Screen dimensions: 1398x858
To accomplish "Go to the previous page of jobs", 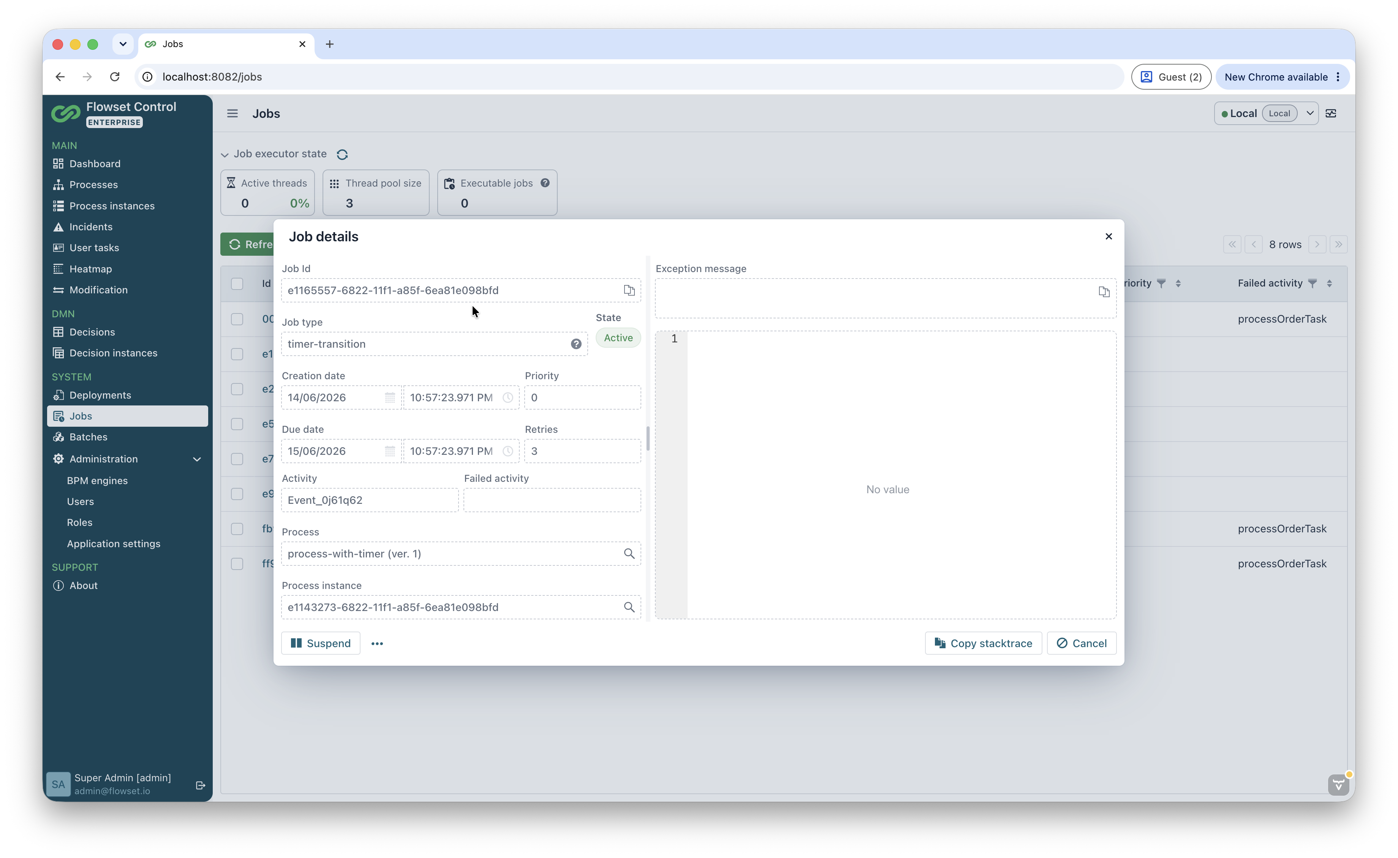I will tap(1254, 245).
